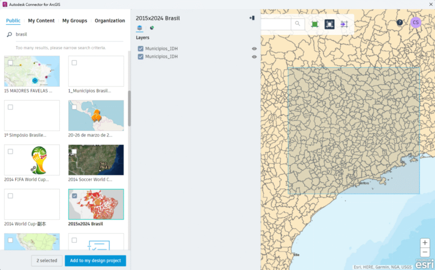Open the 2014 FIFA World Cup thumbnail

(32, 160)
